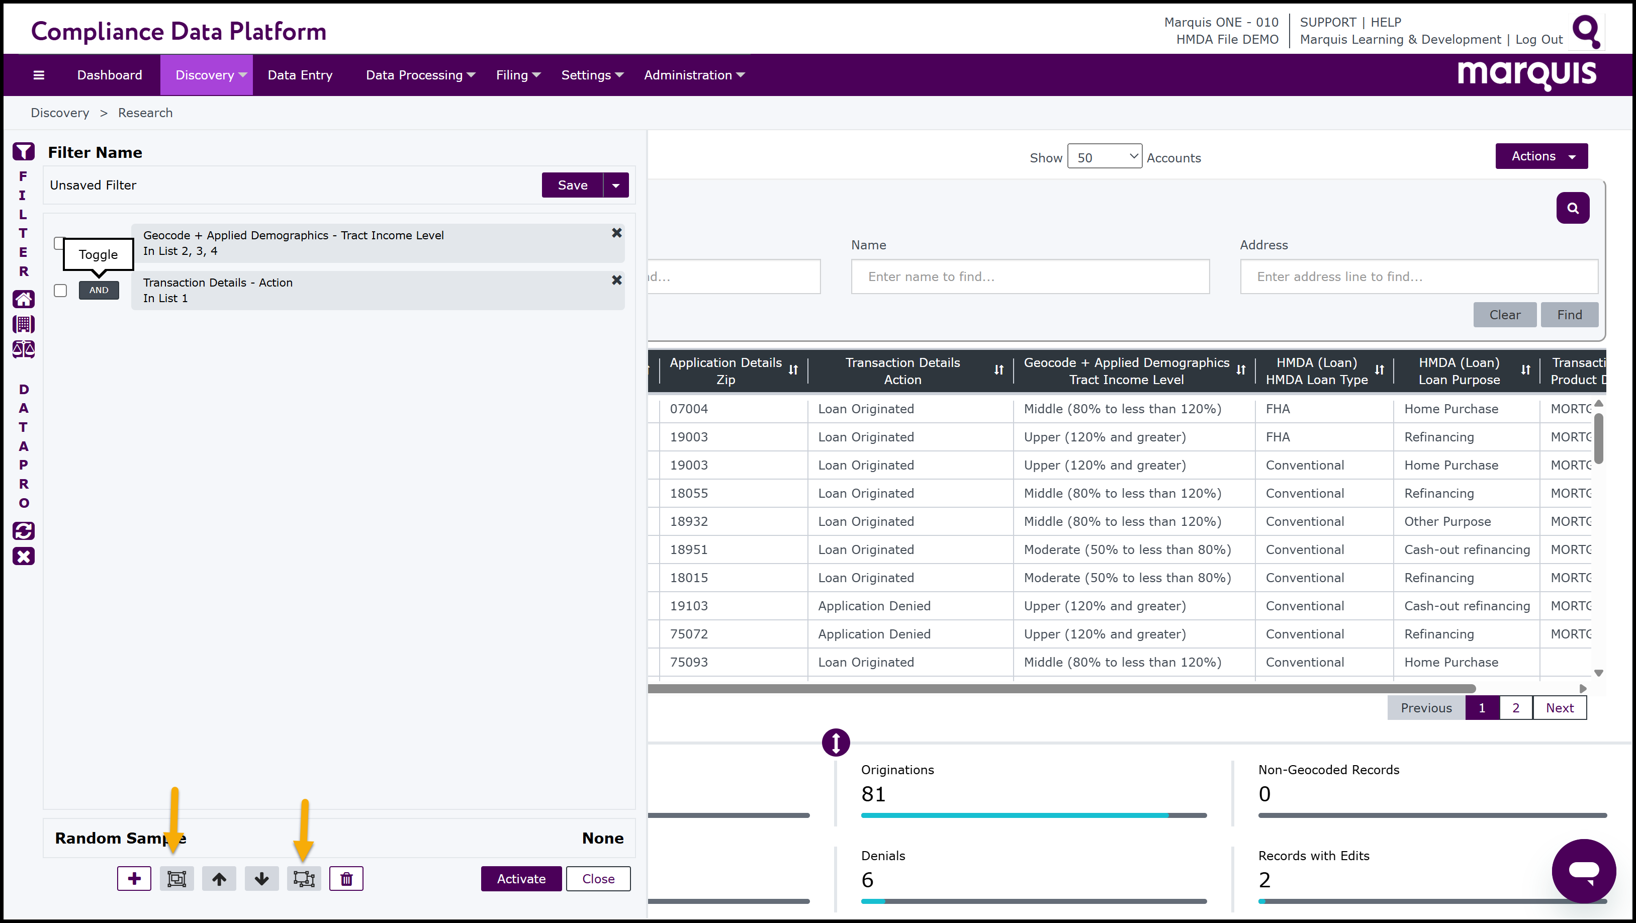The image size is (1636, 923).
Task: Toggle the AND operator button
Action: (x=99, y=290)
